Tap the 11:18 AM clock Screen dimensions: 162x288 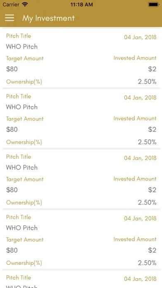click(x=81, y=5)
